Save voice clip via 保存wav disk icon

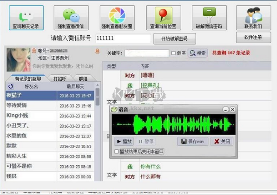[192, 141]
